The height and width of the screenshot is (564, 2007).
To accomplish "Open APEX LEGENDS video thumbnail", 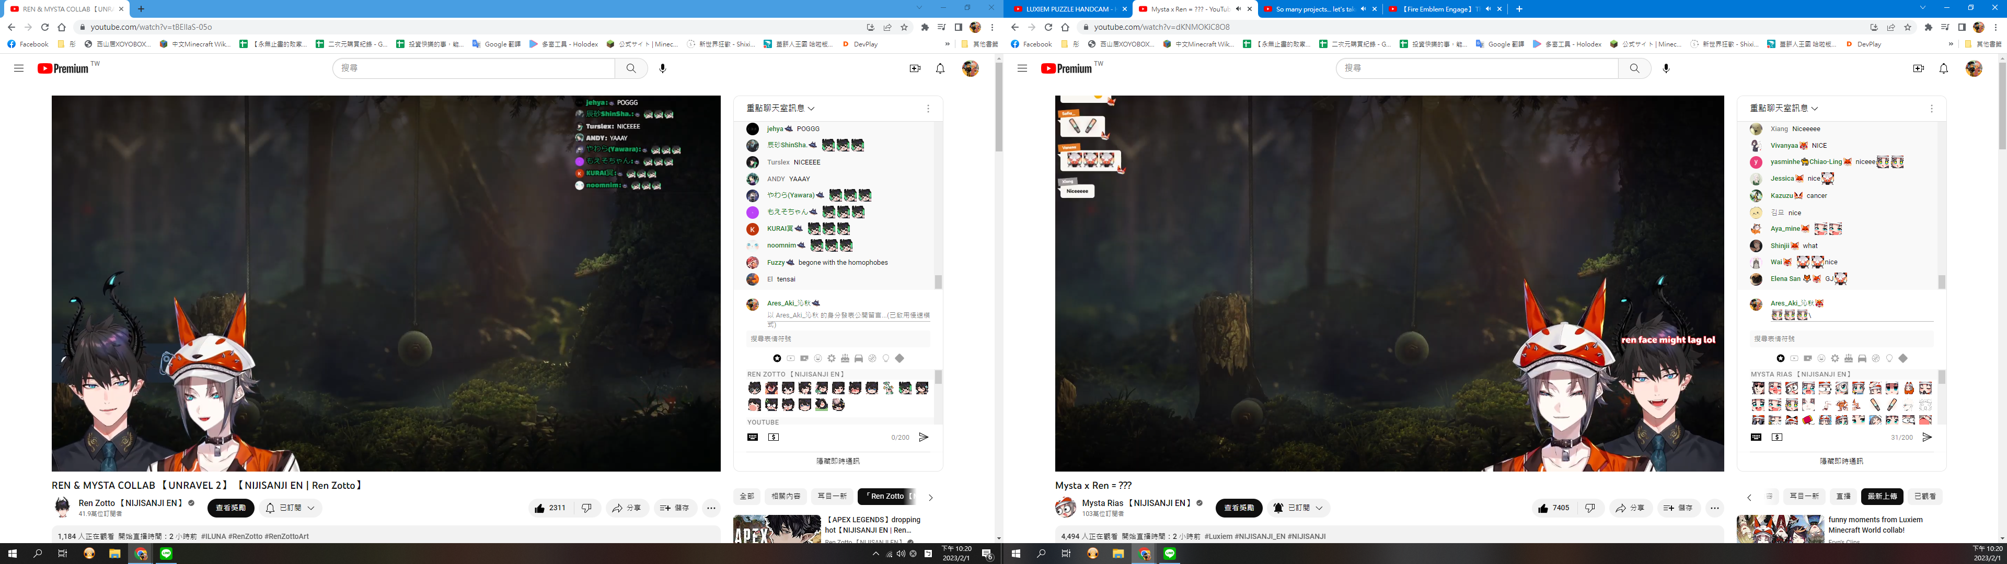I will pos(777,529).
